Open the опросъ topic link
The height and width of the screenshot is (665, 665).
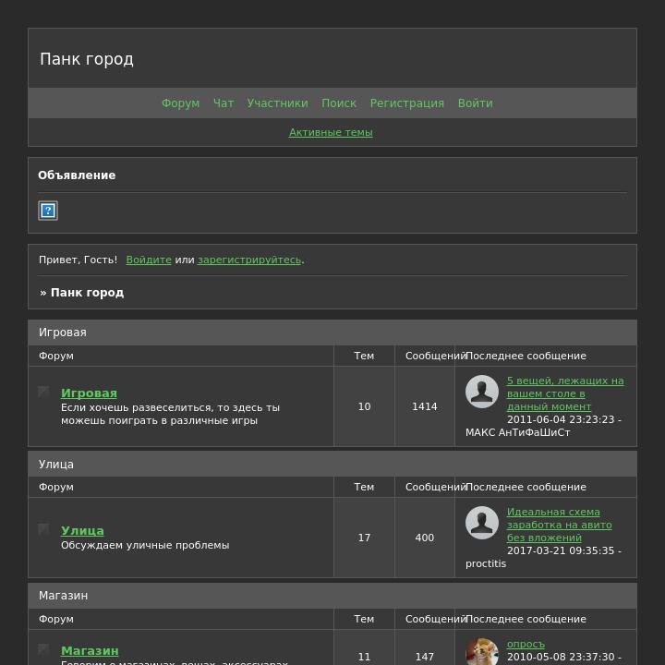tap(526, 644)
